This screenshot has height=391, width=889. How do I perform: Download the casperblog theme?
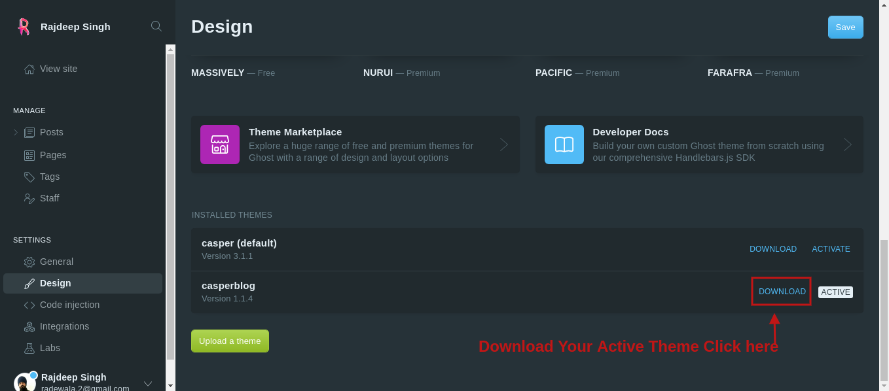781,291
